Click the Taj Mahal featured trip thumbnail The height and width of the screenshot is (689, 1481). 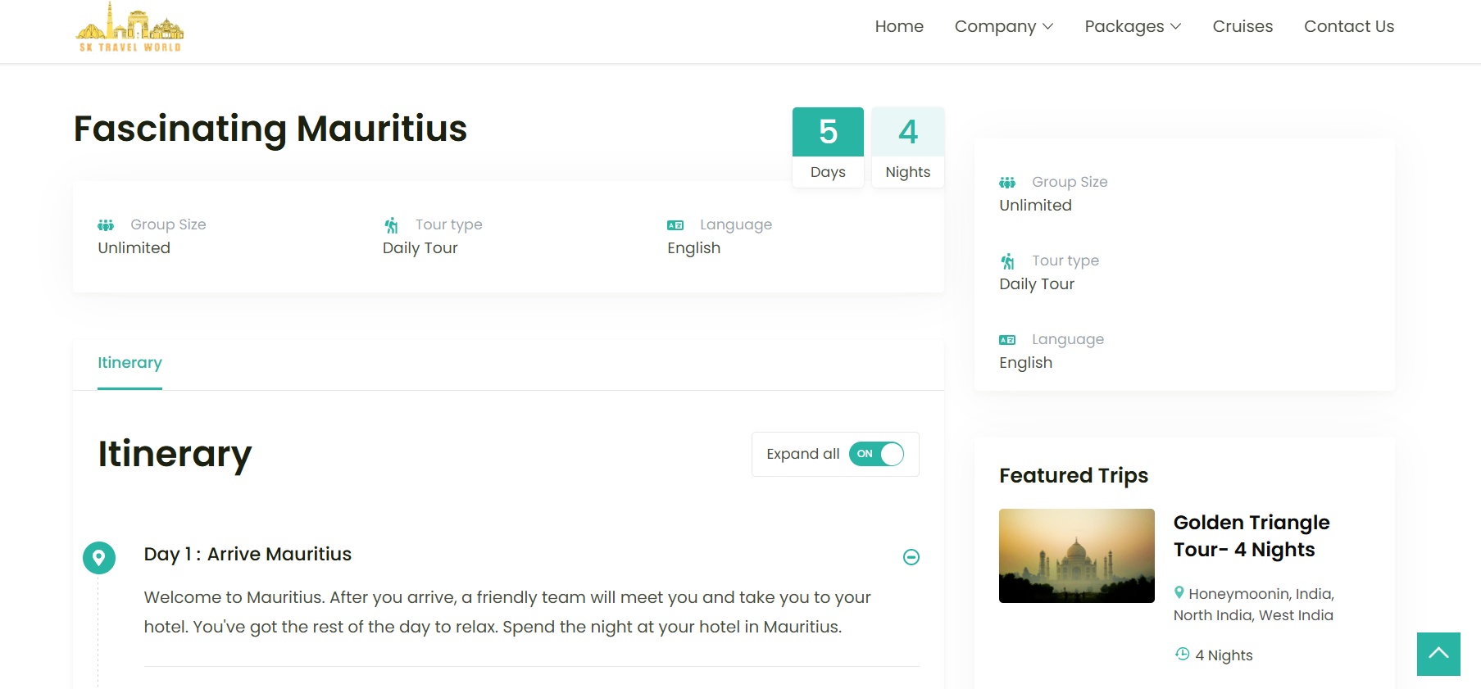[x=1076, y=555]
